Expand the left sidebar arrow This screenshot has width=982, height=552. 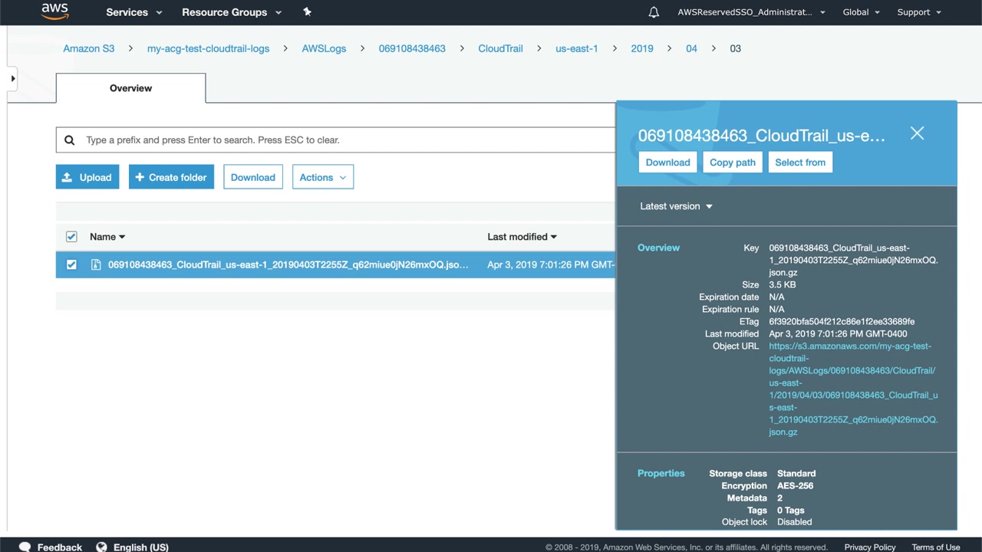[x=12, y=78]
